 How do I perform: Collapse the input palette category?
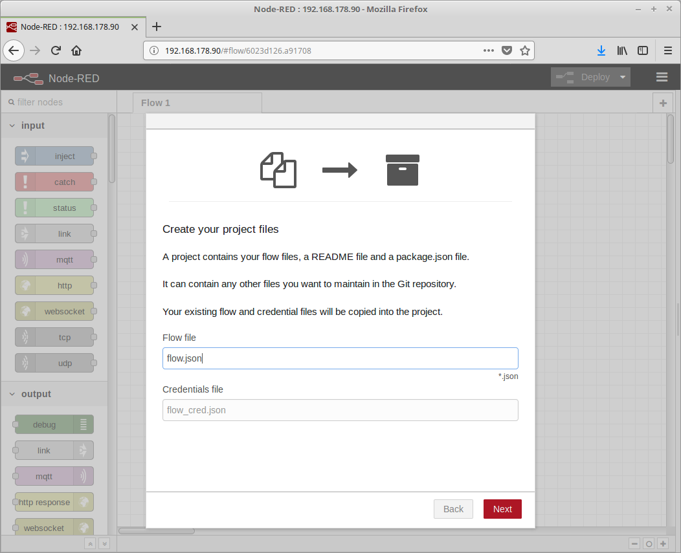(x=12, y=125)
